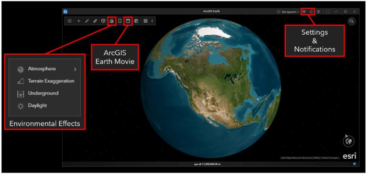
Task: Toggle fullscreen mode icon
Action: (x=328, y=11)
